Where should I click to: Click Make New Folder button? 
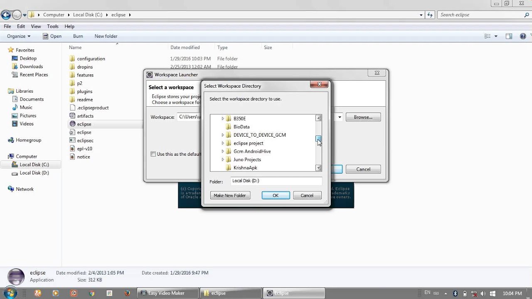[230, 196]
